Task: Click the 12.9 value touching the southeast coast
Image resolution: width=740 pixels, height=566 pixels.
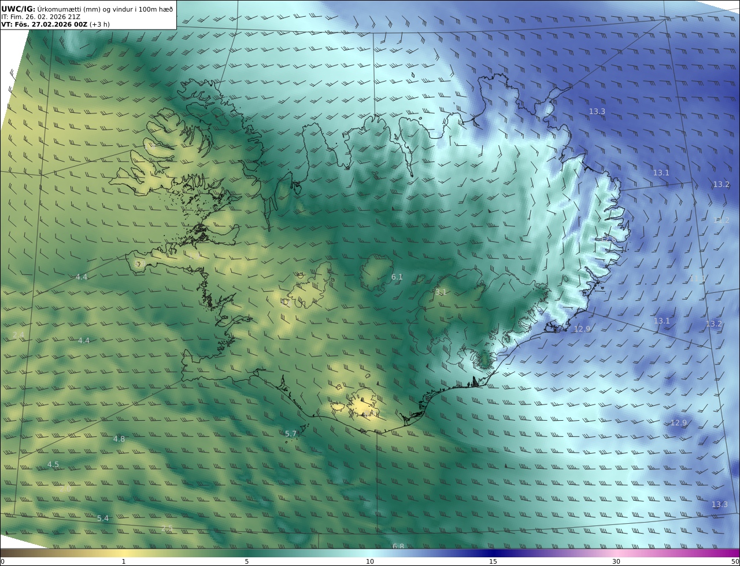Action: pyautogui.click(x=582, y=329)
